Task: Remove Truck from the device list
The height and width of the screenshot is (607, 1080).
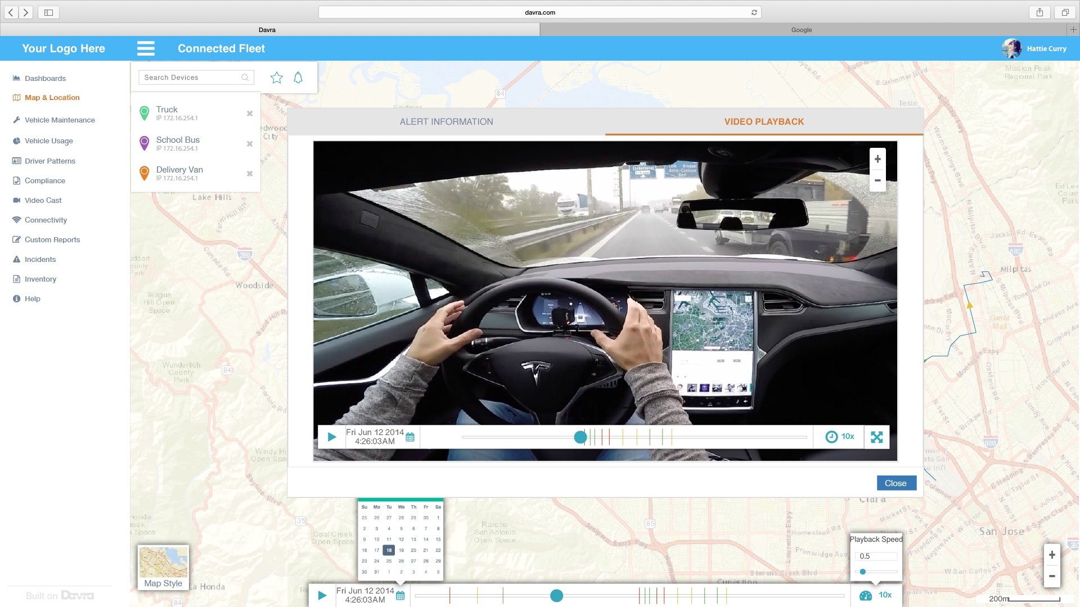Action: (x=250, y=114)
